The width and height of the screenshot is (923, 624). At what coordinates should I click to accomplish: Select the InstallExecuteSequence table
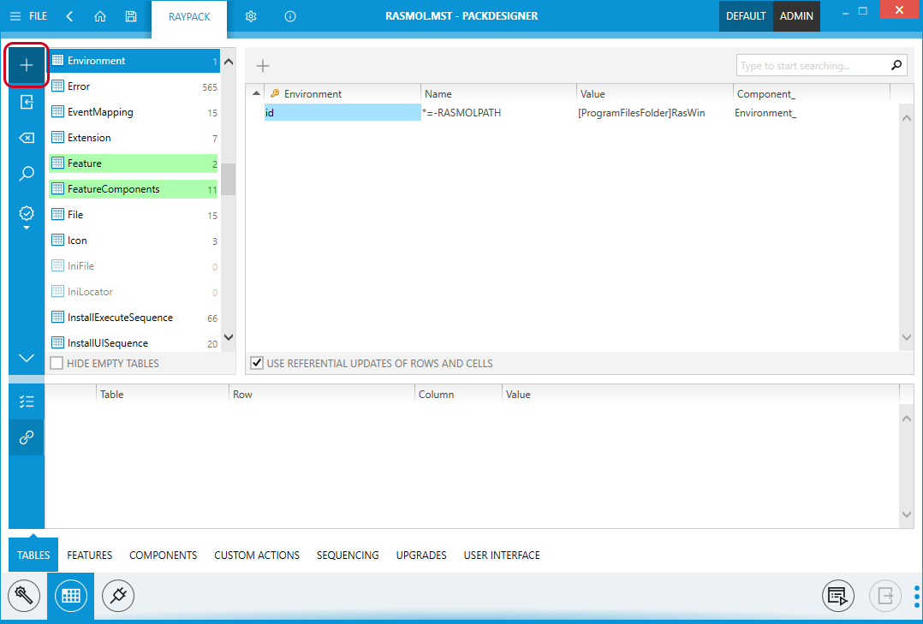coord(120,318)
